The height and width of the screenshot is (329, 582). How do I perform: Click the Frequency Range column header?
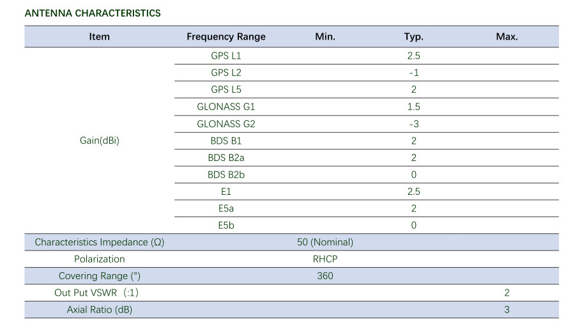click(x=226, y=37)
